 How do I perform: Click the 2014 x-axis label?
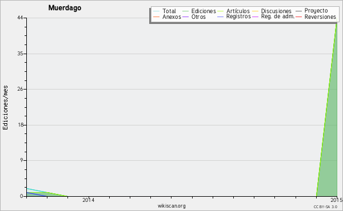pos(89,200)
